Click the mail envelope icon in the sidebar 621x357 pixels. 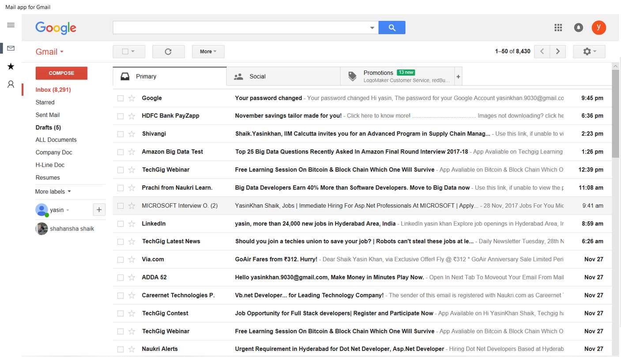pyautogui.click(x=11, y=48)
